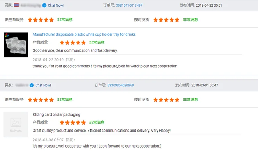Click fifth 供应商服务 star in the second review
Screen dimensions: 258x151
pyautogui.click(x=52, y=100)
